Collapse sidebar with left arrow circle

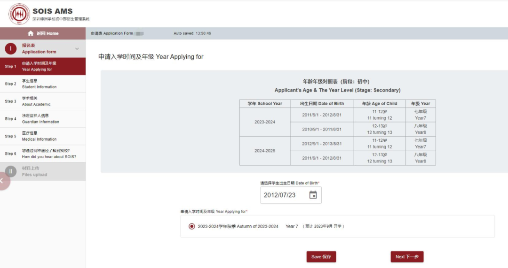[2, 181]
